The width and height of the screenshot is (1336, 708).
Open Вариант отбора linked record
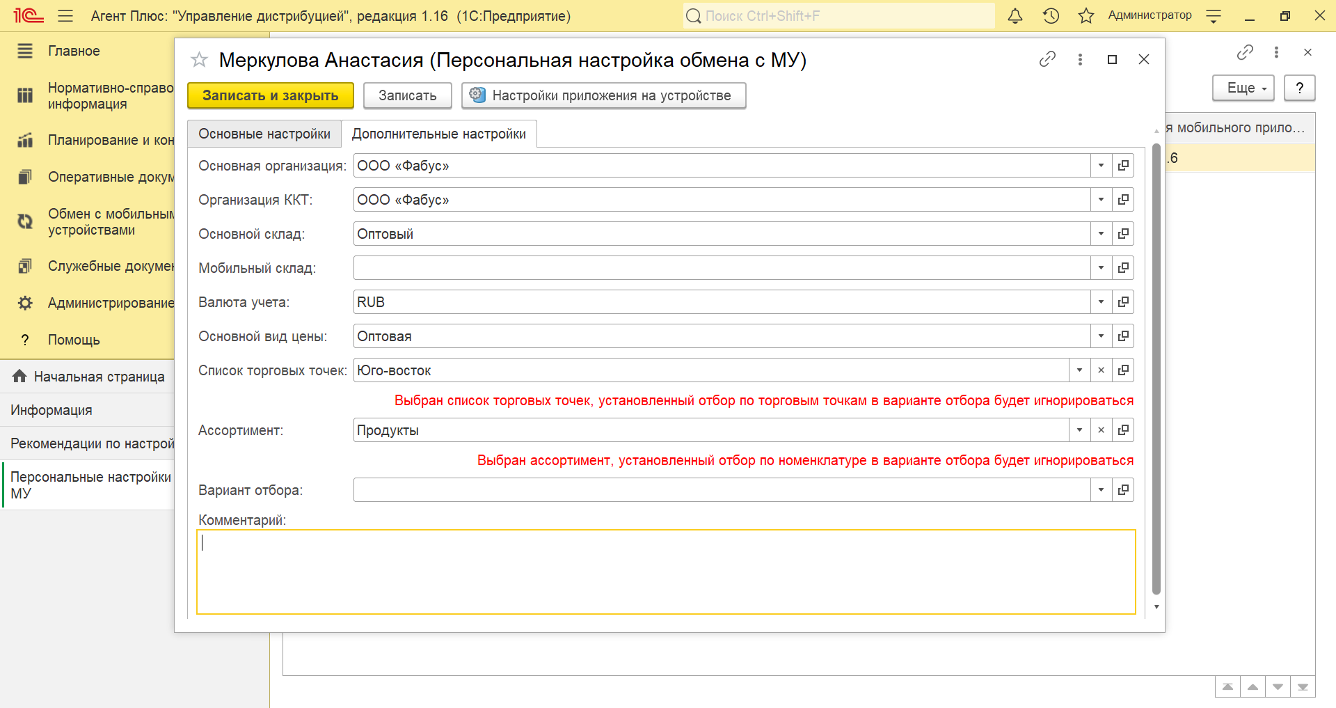point(1123,490)
